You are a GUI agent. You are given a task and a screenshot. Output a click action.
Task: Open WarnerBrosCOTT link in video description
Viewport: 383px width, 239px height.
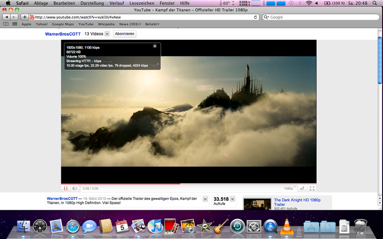pyautogui.click(x=62, y=198)
